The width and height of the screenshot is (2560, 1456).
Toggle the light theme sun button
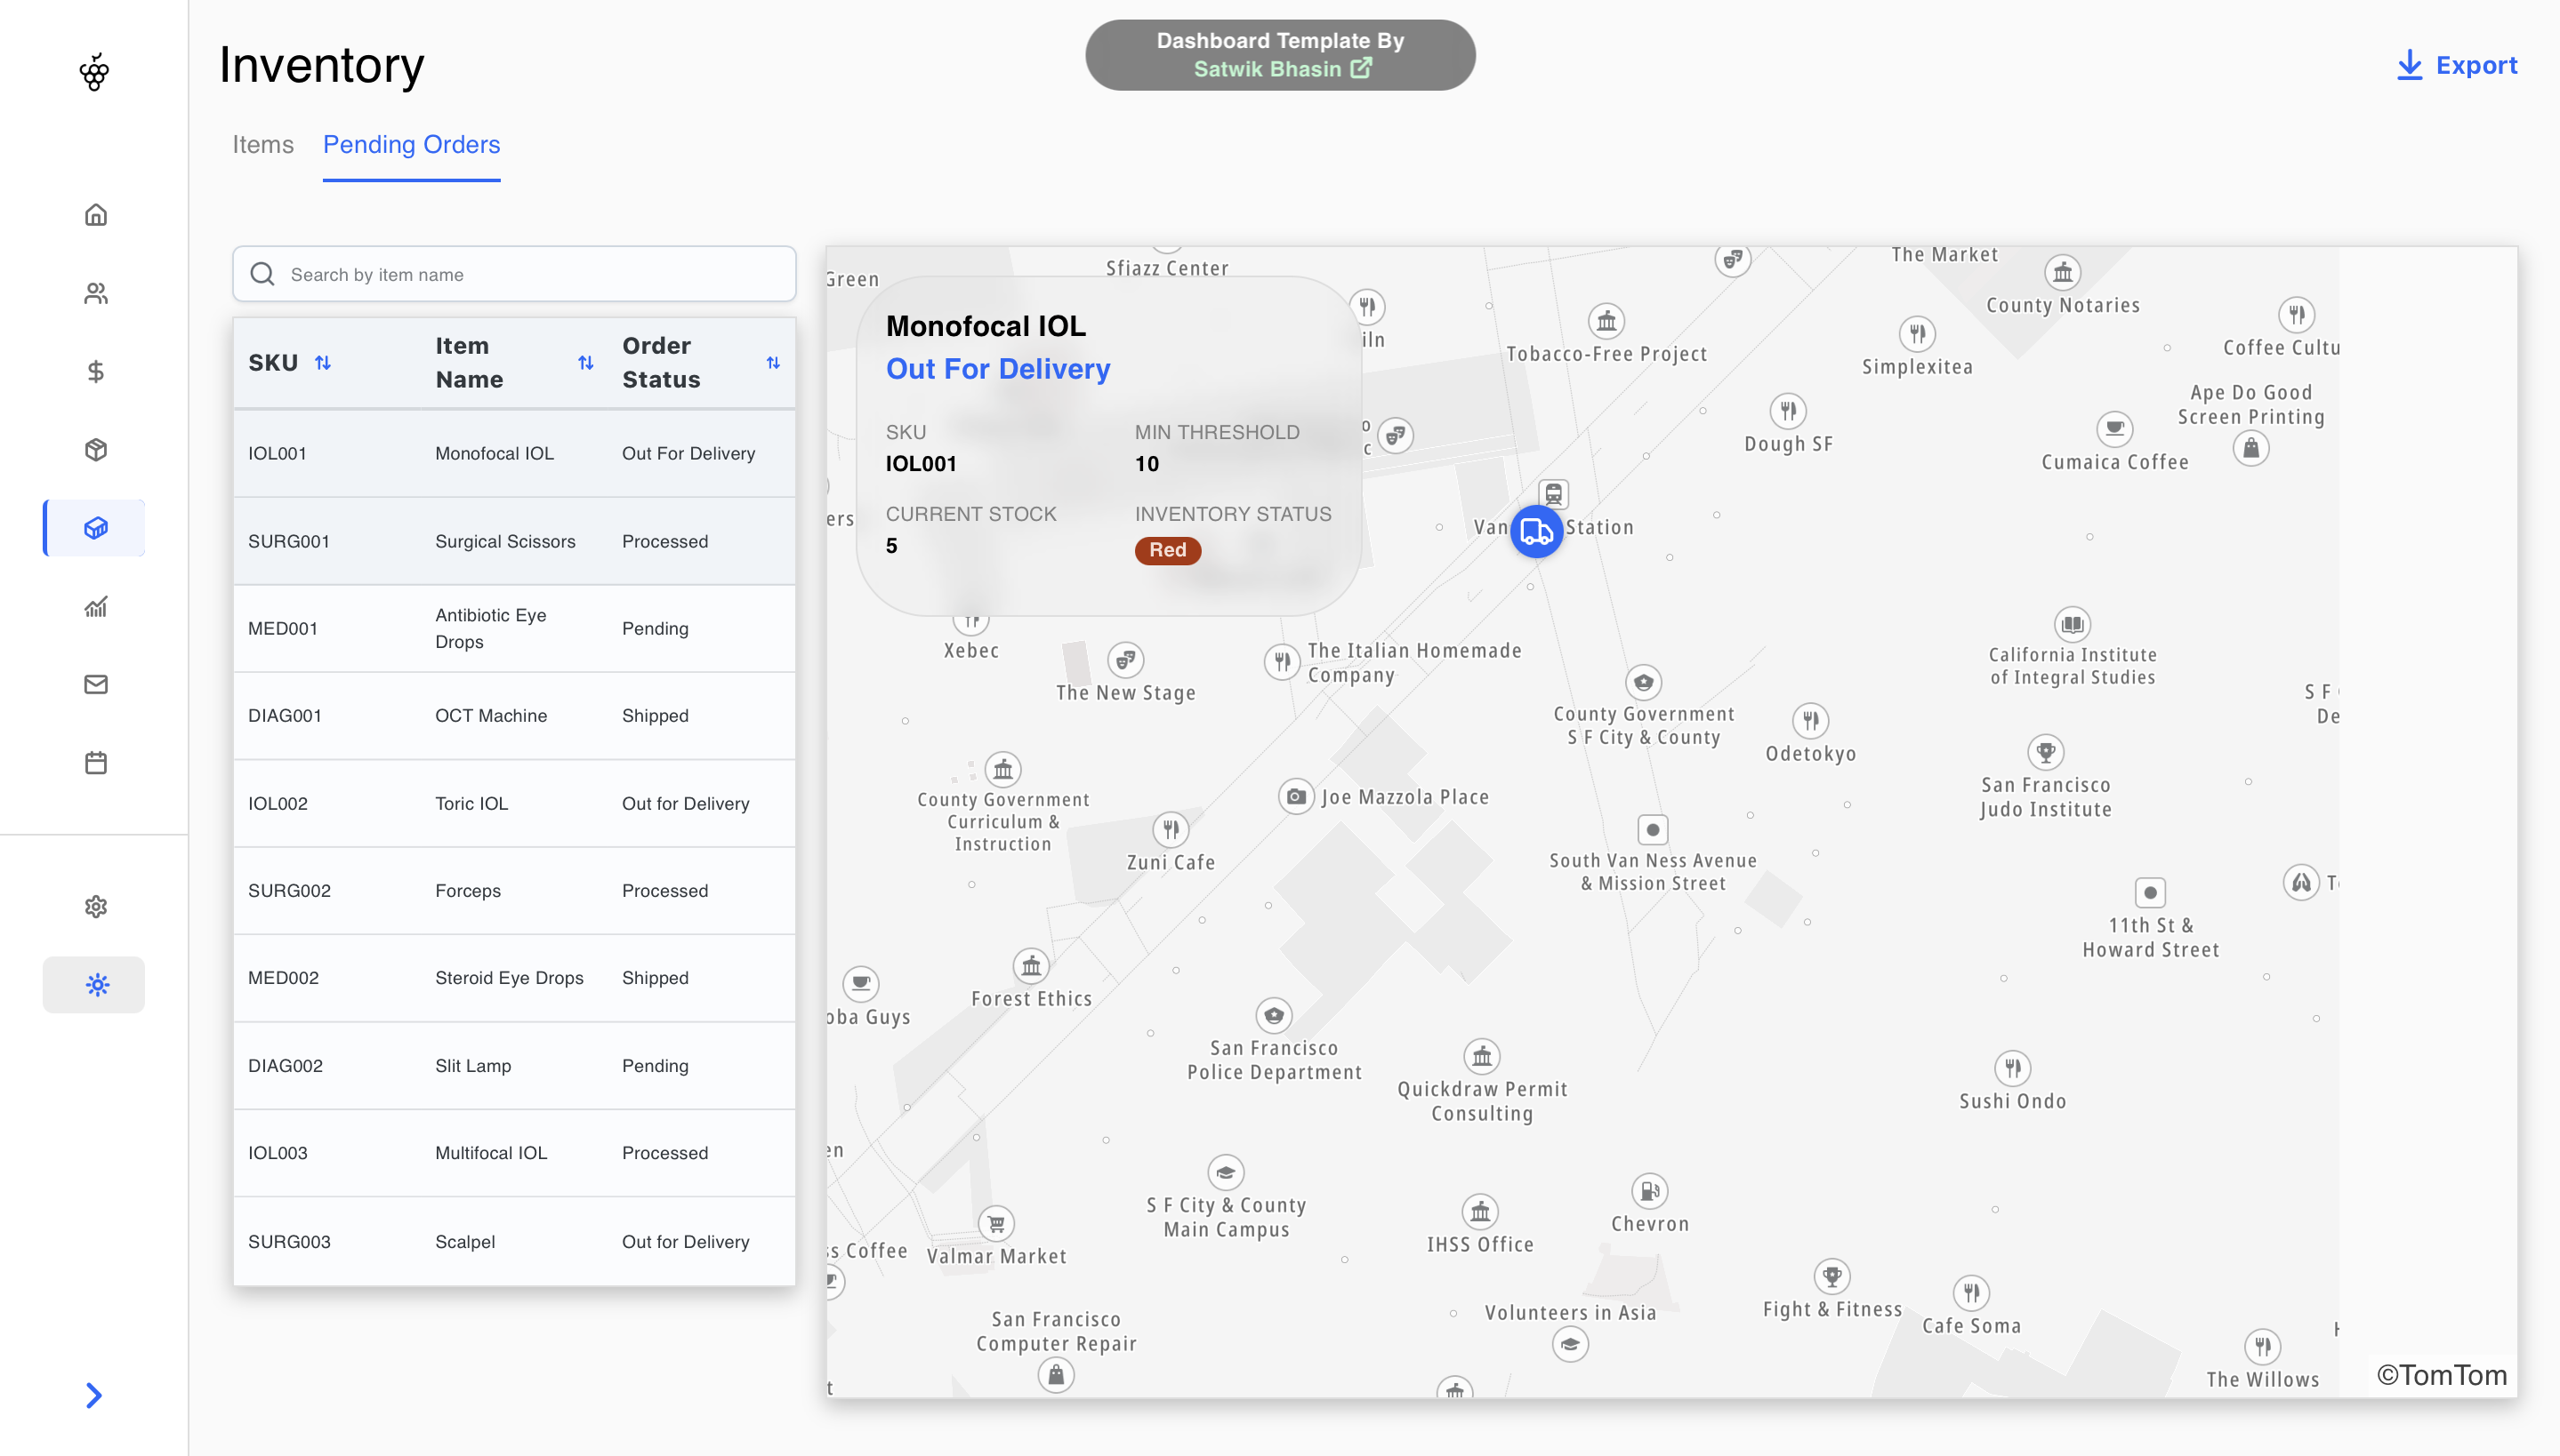click(96, 985)
